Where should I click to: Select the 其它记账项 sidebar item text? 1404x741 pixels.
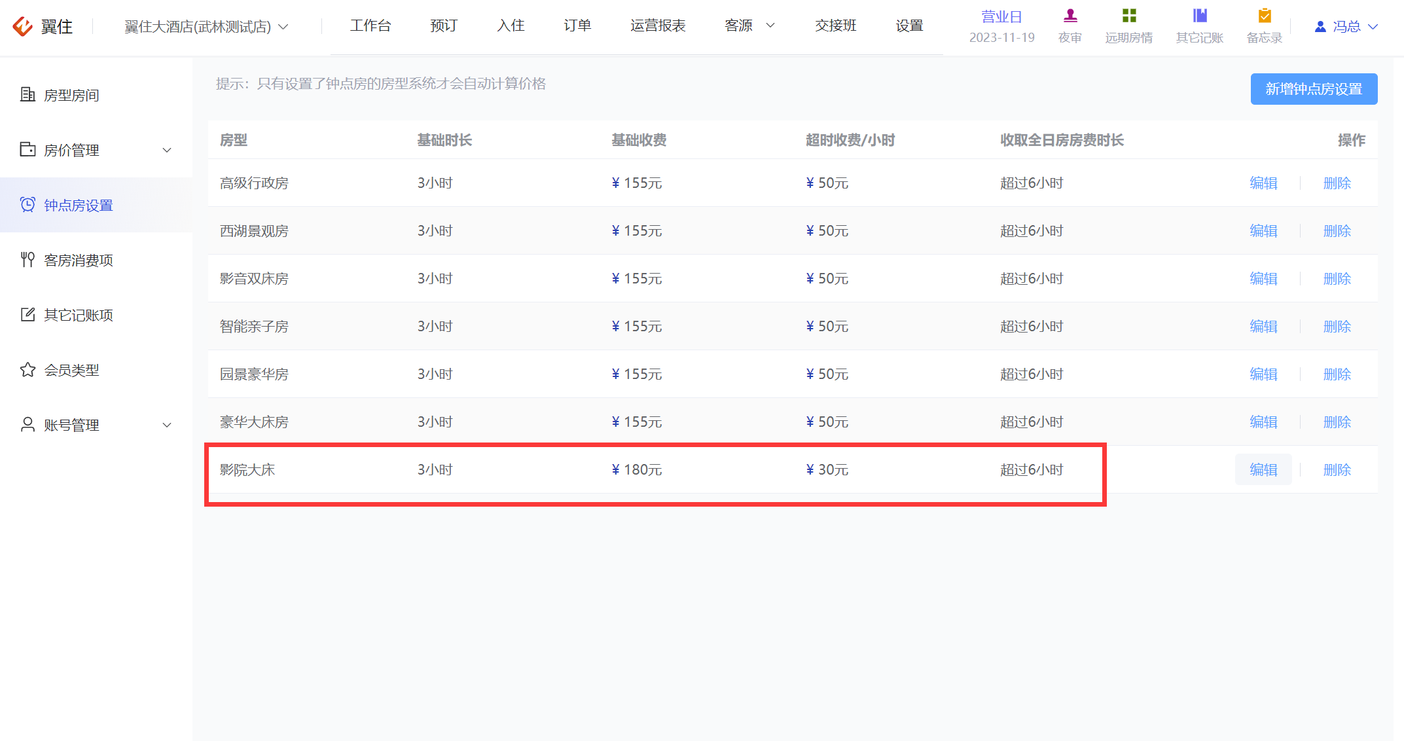[x=79, y=316]
